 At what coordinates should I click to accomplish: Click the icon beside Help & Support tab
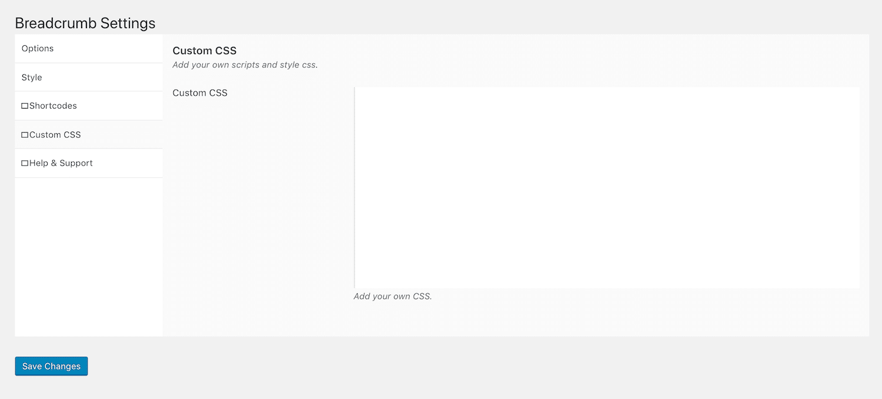[25, 163]
